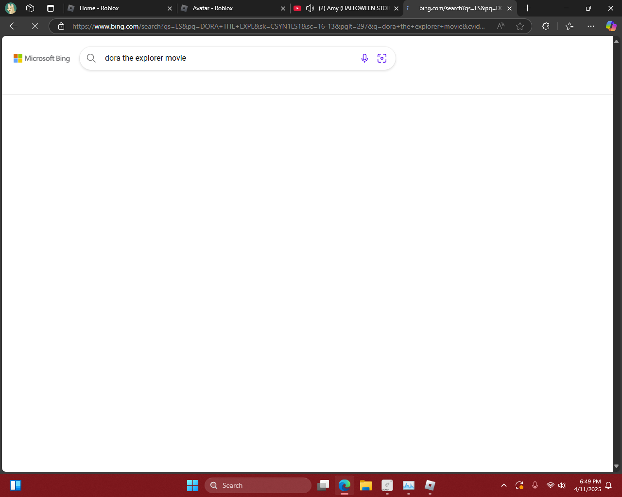This screenshot has height=497, width=622.
Task: Open Microsoft Edge in the taskbar
Action: click(345, 485)
